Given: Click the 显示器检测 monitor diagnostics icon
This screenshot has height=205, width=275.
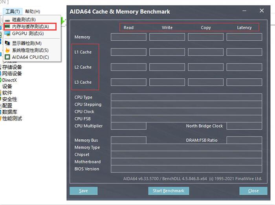Looking at the screenshot, I should [x=7, y=43].
